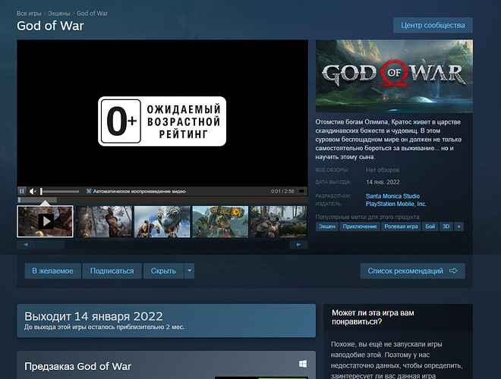Expand the dropdown arrow next to Скрыть
The image size is (501, 379).
pos(189,271)
